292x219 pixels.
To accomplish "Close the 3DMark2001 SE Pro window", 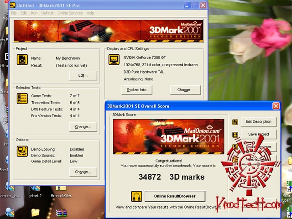I will coord(203,5).
